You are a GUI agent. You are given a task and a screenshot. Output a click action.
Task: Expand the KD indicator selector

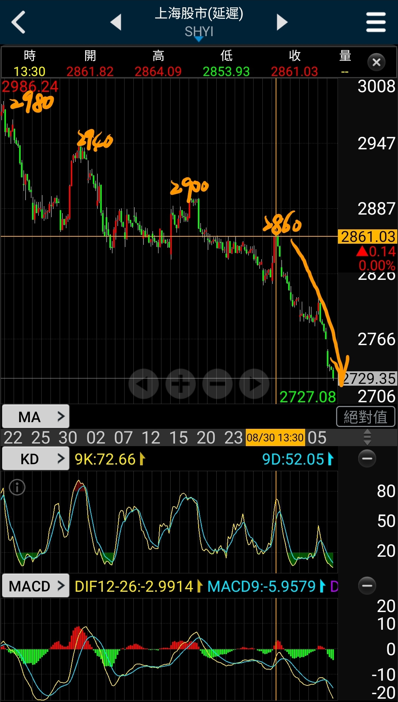(36, 459)
